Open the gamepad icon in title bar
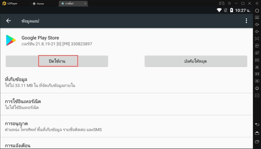Viewport: 261px width, 149px height. [221, 3]
